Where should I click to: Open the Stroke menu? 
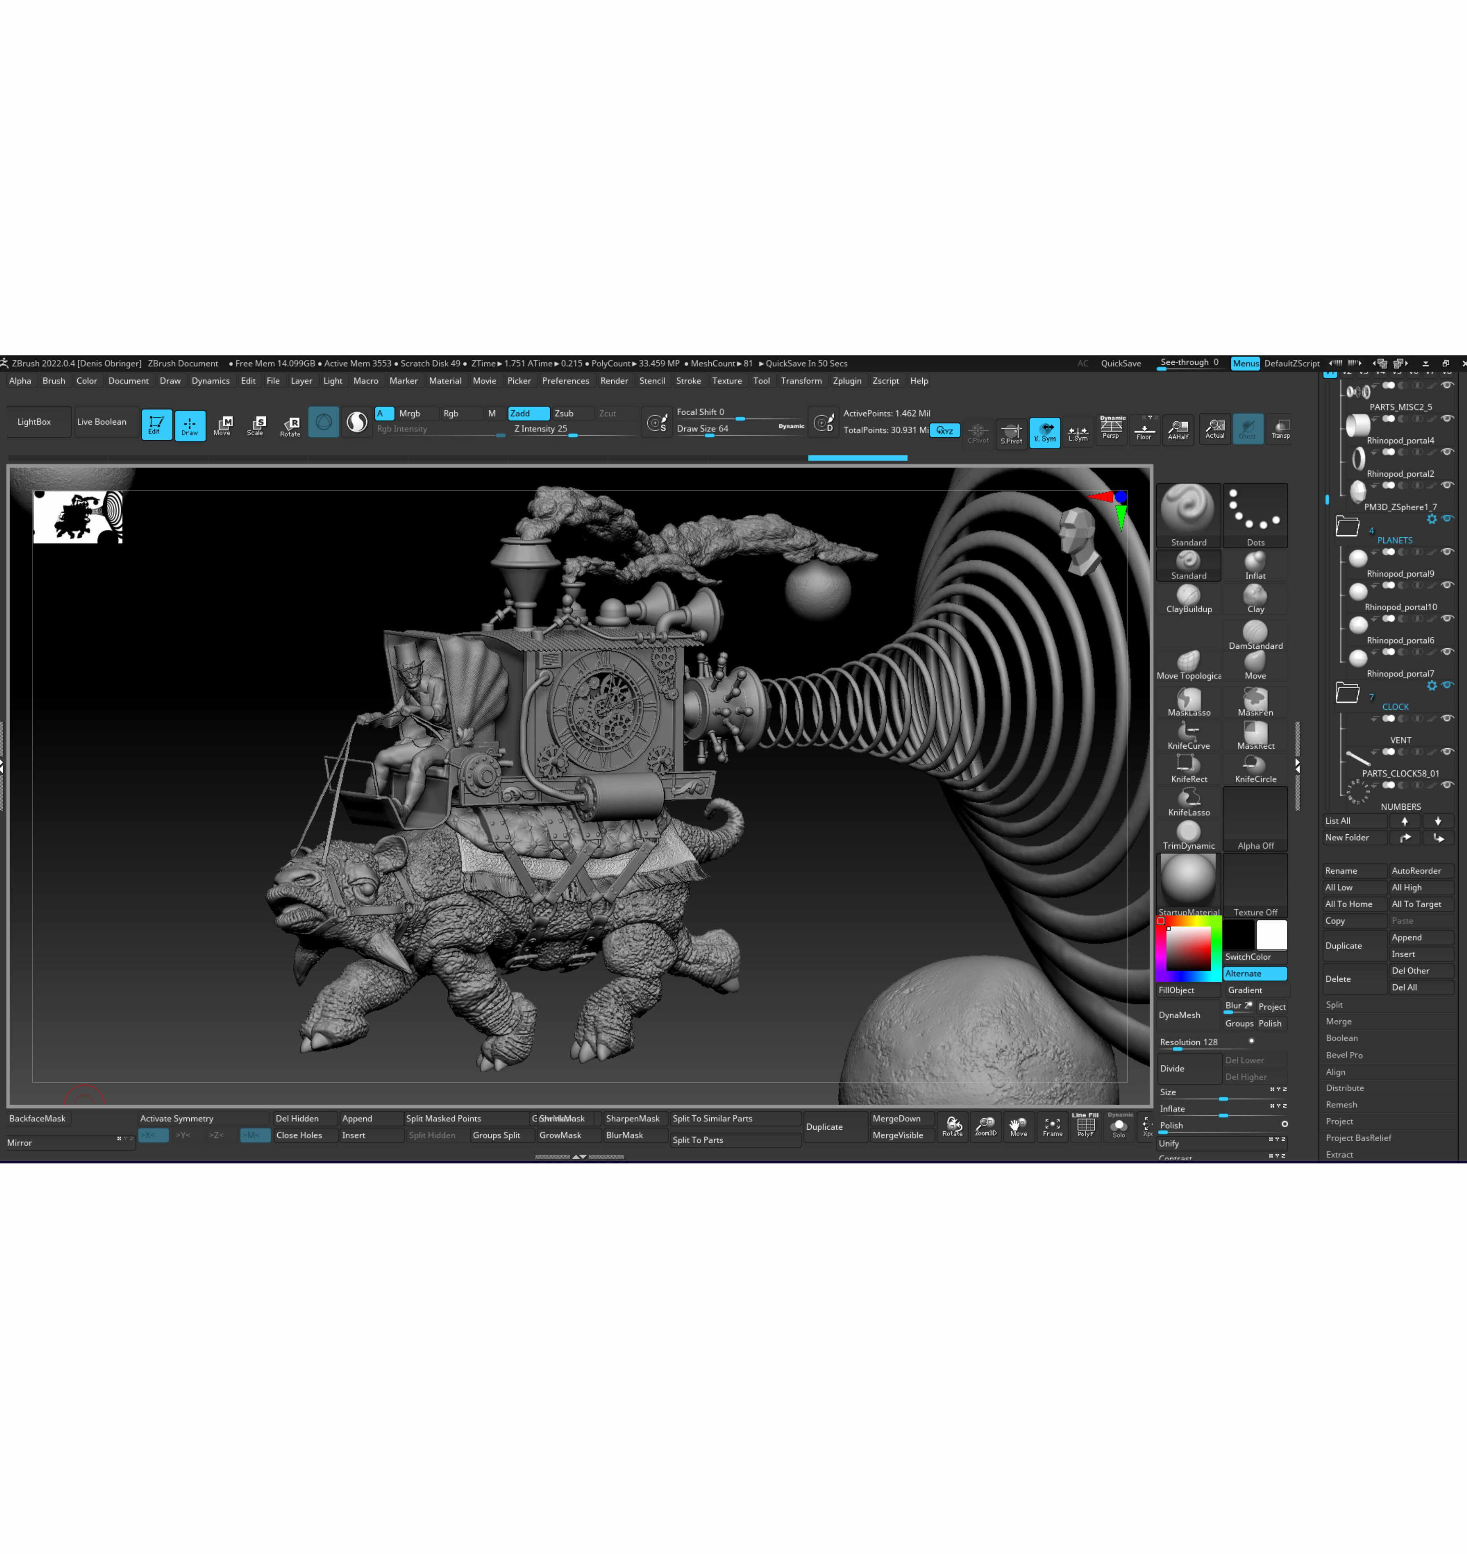click(688, 381)
